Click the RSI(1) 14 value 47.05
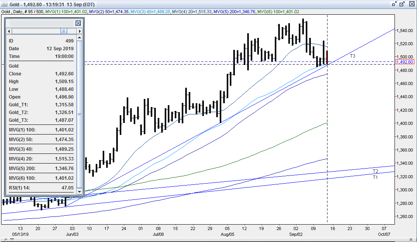Screen dimensions: 417x242 (67, 187)
